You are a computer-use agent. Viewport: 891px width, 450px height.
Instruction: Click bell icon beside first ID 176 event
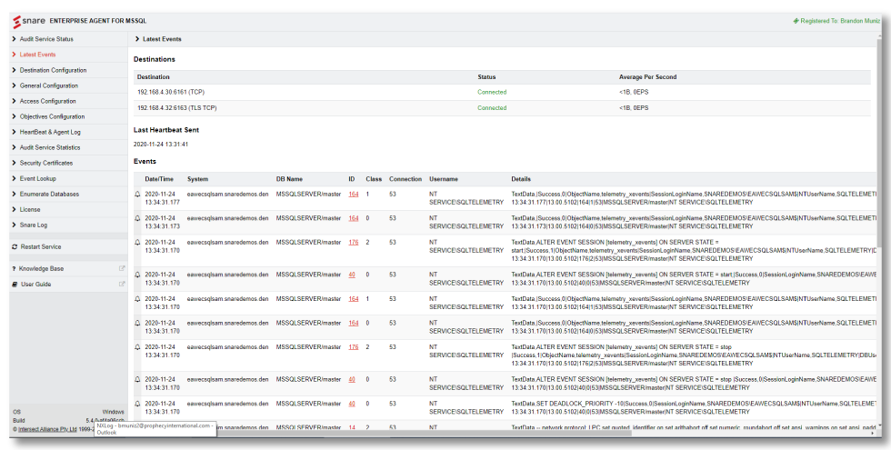(x=137, y=242)
